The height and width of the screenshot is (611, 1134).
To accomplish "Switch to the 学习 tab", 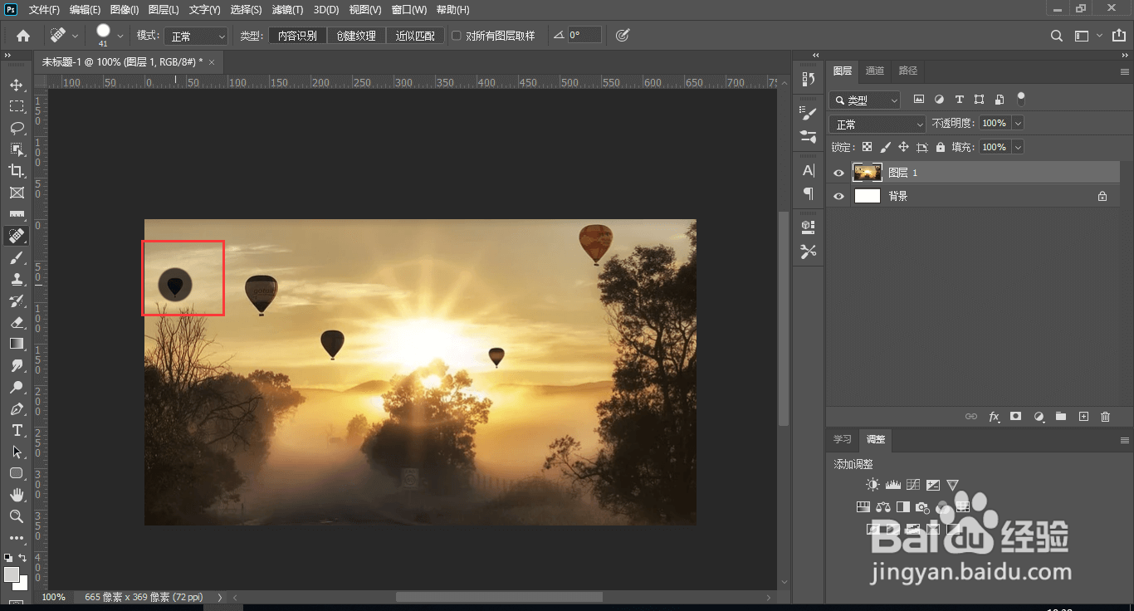I will click(843, 439).
